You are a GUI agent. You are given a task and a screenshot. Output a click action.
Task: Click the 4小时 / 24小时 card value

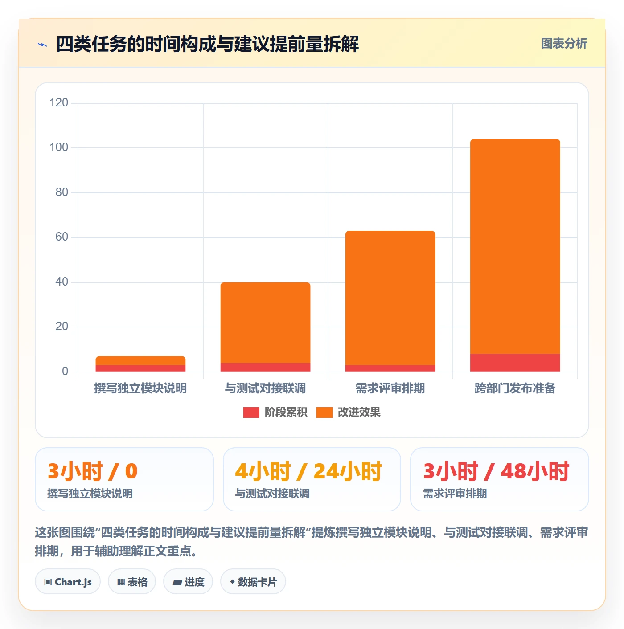(309, 471)
